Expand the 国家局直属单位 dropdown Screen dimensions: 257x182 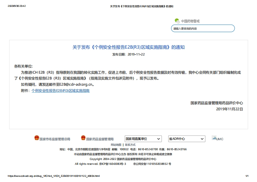click(x=143, y=139)
